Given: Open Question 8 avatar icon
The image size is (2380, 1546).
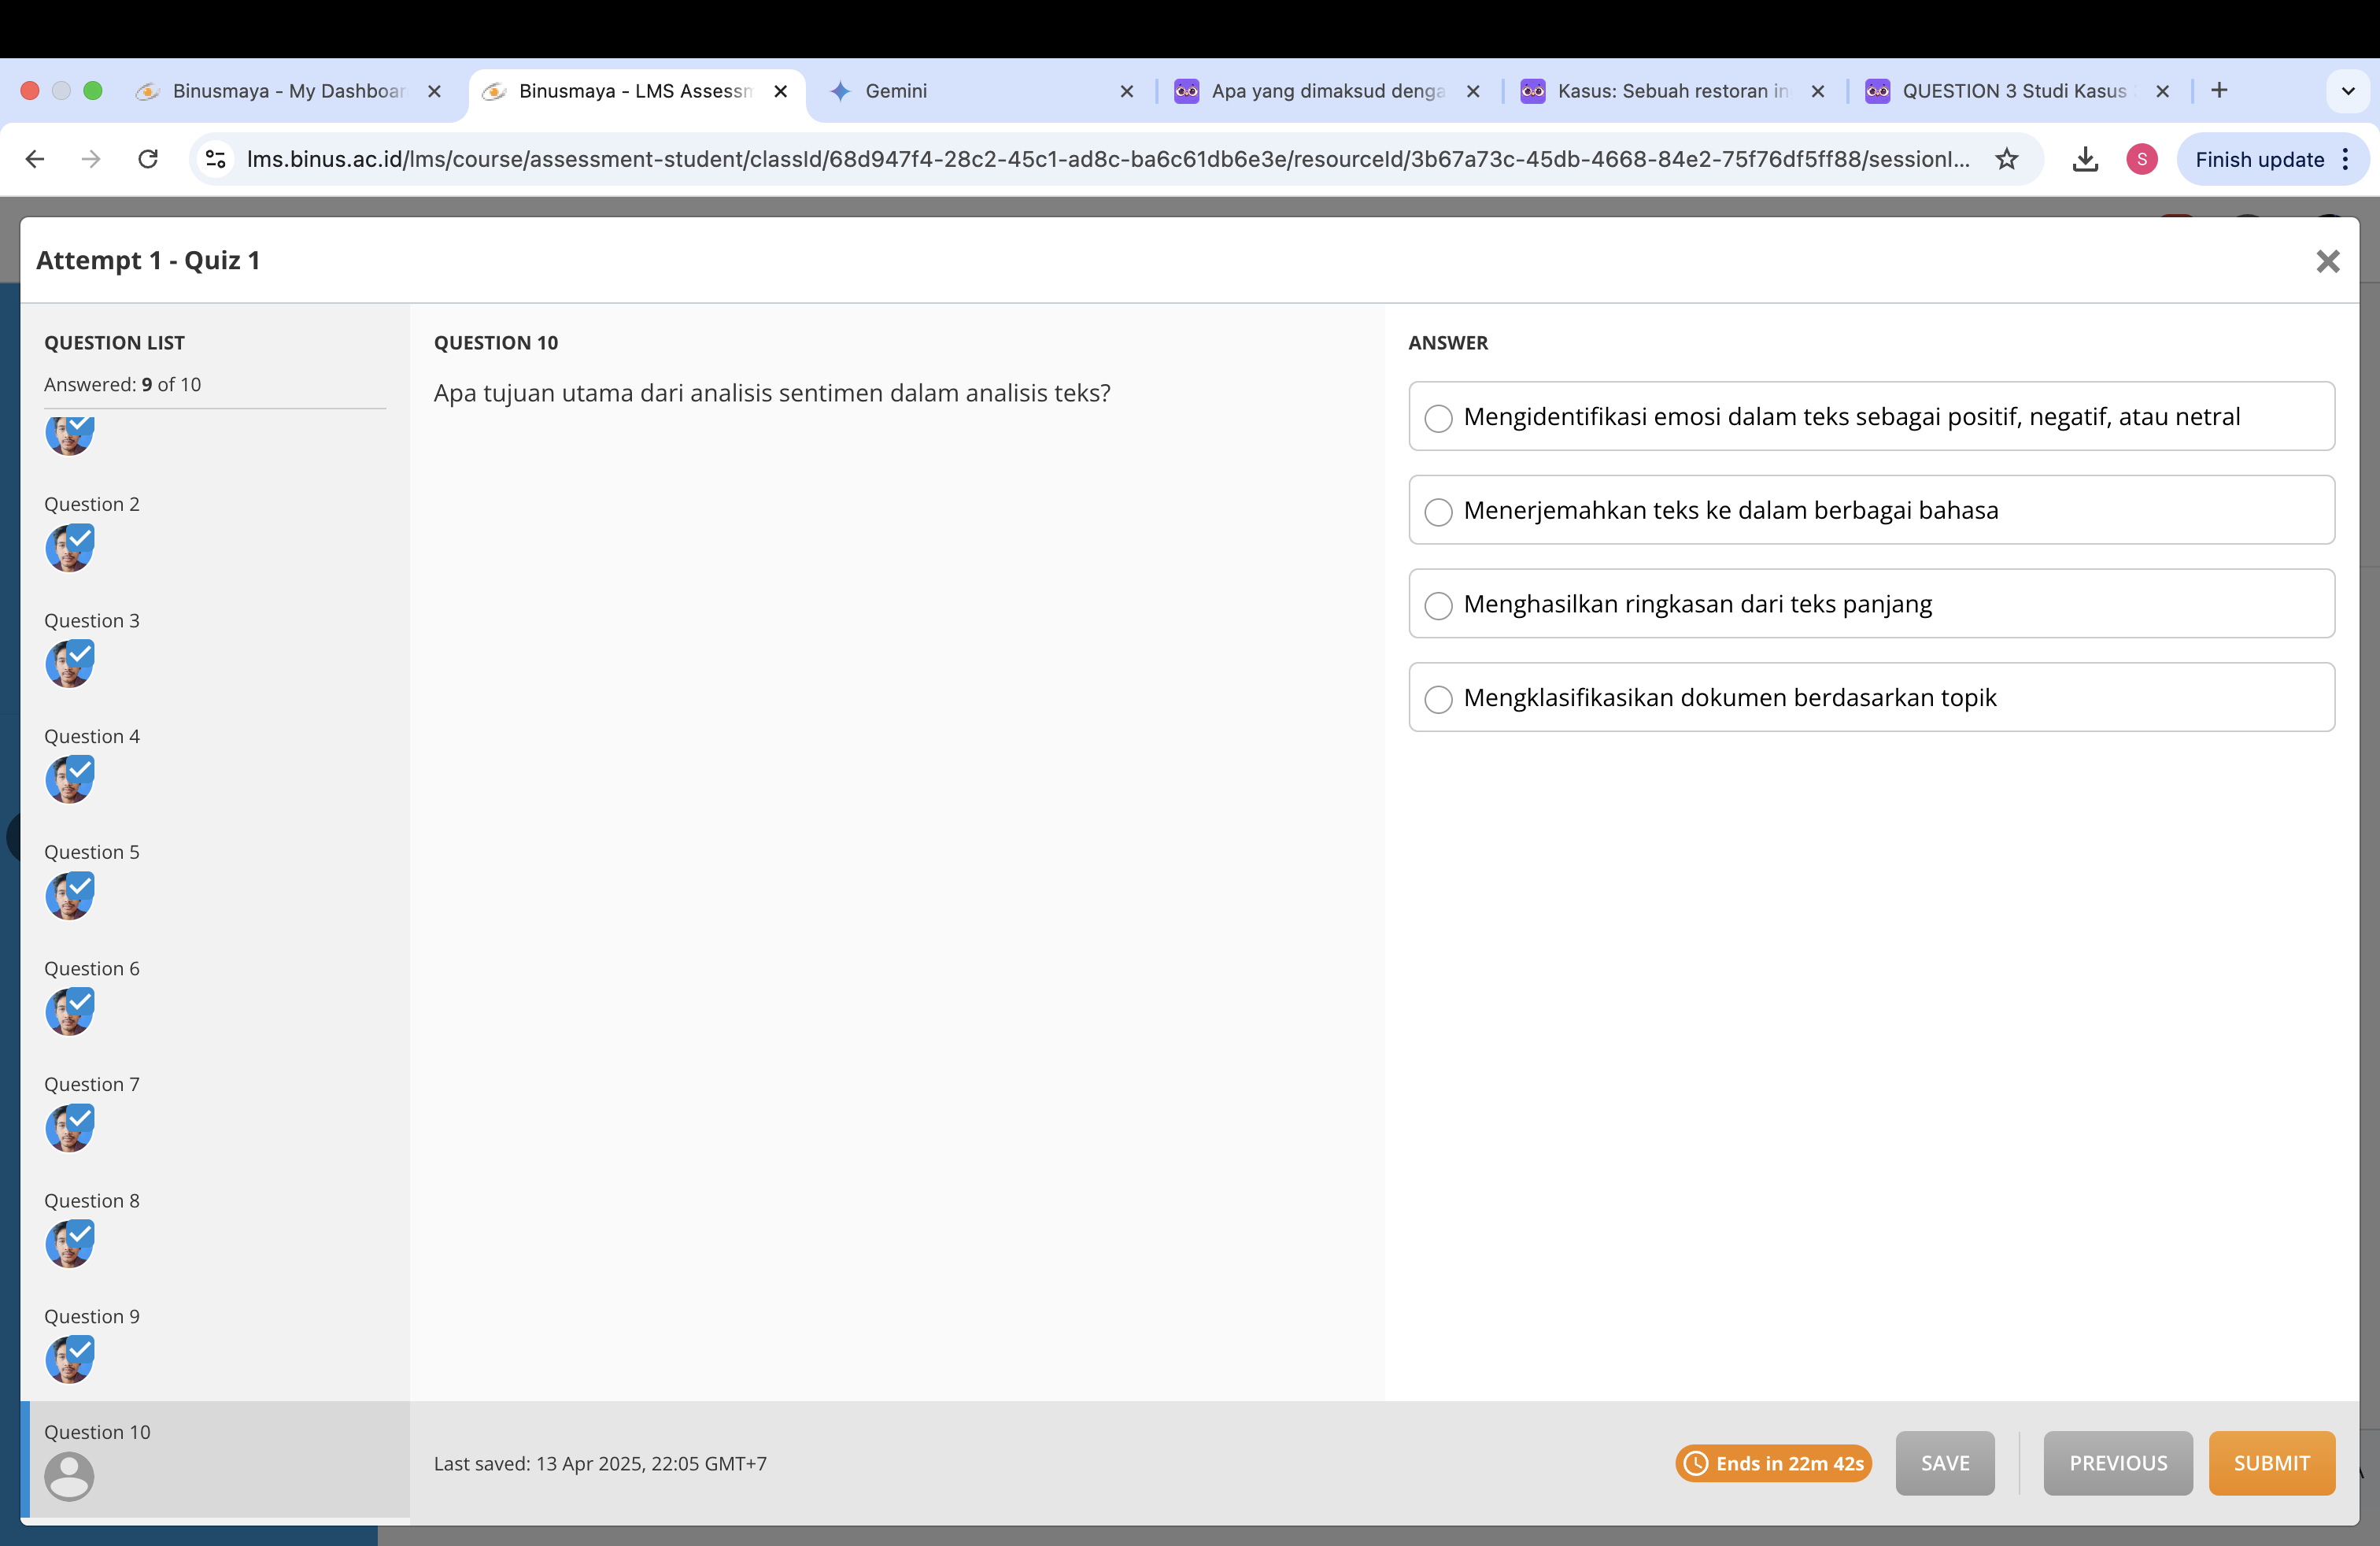Looking at the screenshot, I should coord(70,1244).
